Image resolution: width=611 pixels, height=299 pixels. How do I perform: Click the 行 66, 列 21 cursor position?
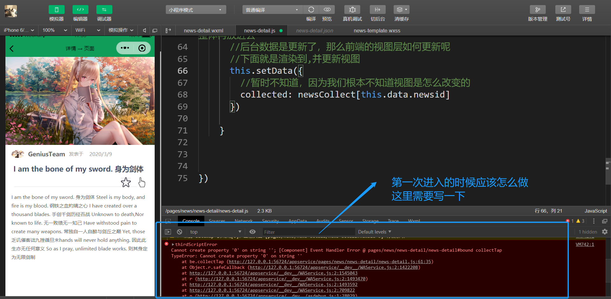pos(548,211)
